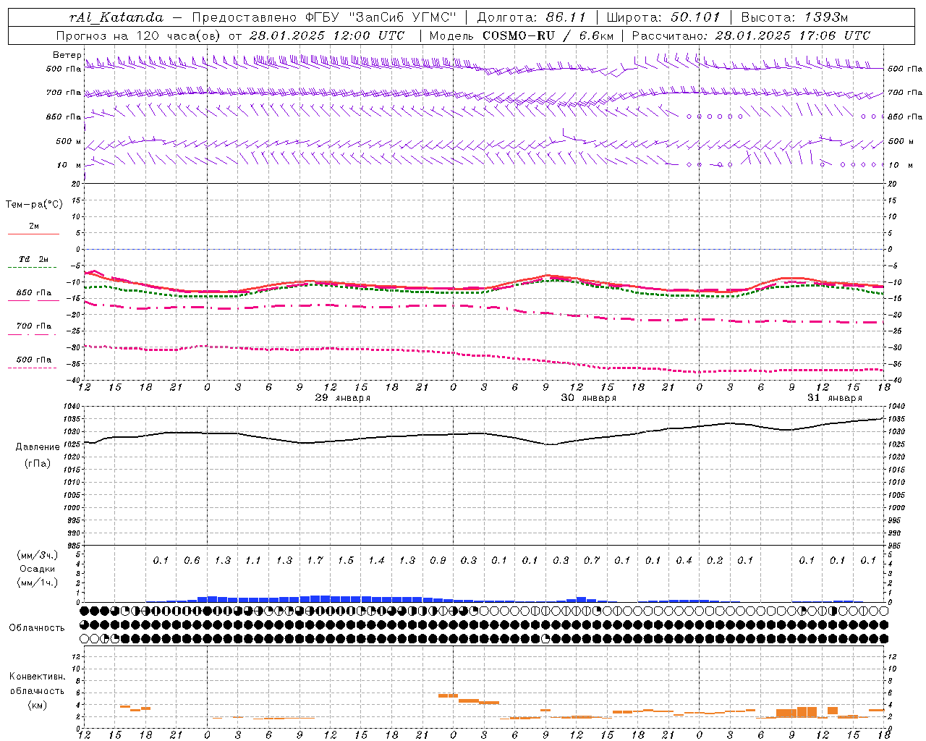This screenshot has width=926, height=741.
Task: Click the precipitation value "1.4"
Action: tap(376, 560)
